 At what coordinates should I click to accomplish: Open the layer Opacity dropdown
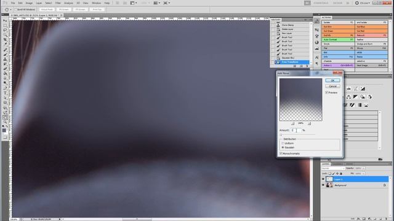coord(364,168)
